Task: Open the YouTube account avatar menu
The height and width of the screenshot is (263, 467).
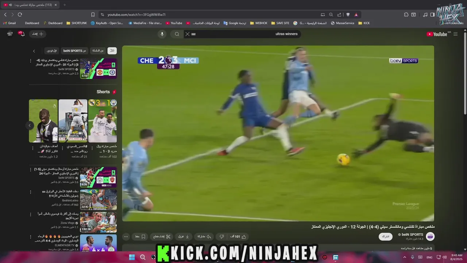Action: 10,34
